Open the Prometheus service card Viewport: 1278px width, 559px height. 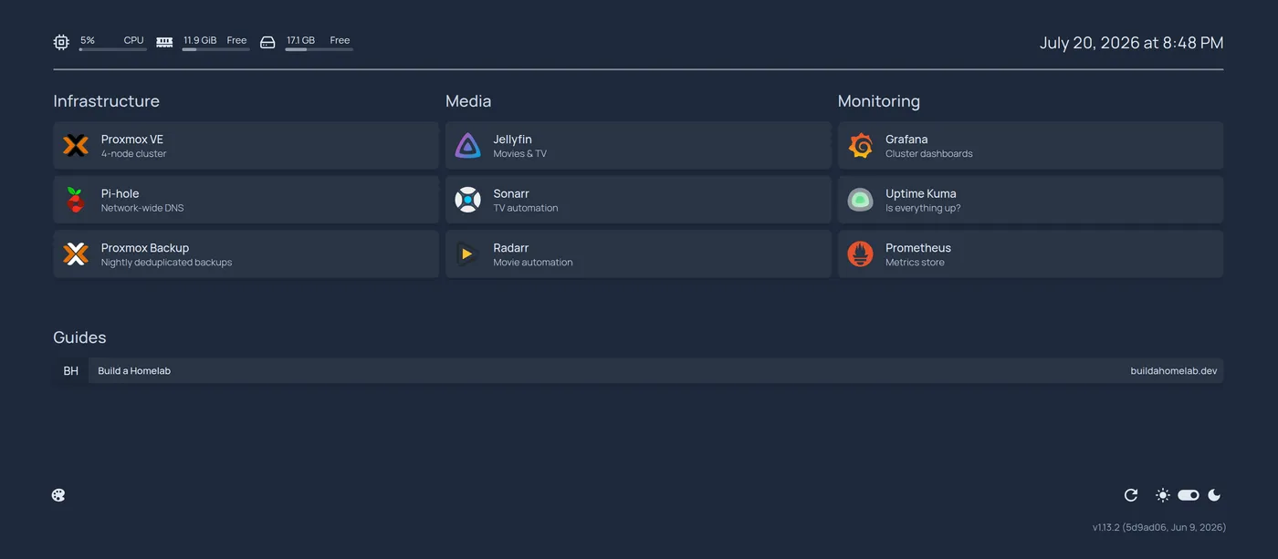click(x=1031, y=254)
